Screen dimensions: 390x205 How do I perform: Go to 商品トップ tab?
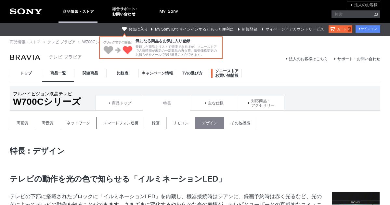(119, 103)
